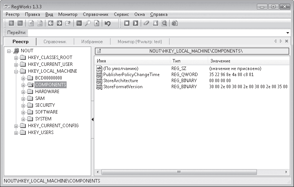Screen dimensions: 294x187
Task: Stop the monitor with the square icon
Action: coord(127,23)
